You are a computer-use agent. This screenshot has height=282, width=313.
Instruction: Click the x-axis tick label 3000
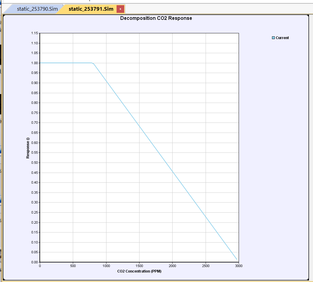[x=239, y=266]
